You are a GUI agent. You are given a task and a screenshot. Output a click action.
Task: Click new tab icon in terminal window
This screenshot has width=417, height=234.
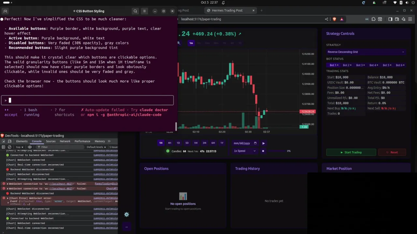point(5,11)
